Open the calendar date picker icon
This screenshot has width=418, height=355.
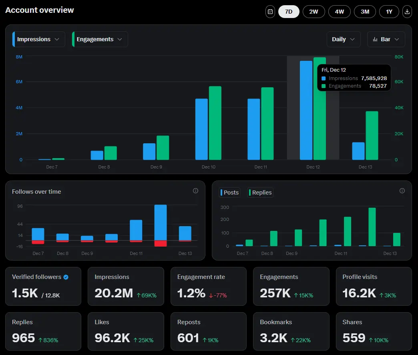pyautogui.click(x=270, y=12)
